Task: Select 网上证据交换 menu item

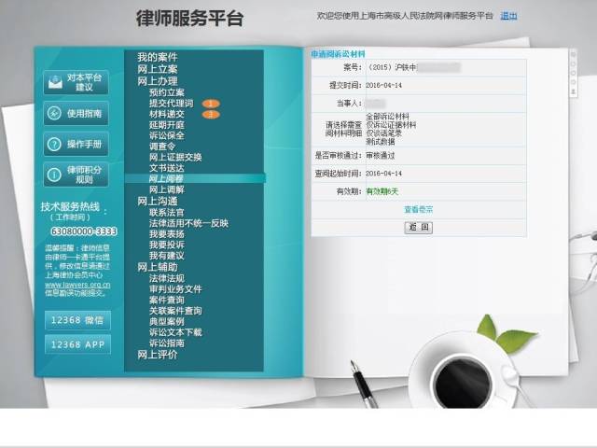Action: 174,157
